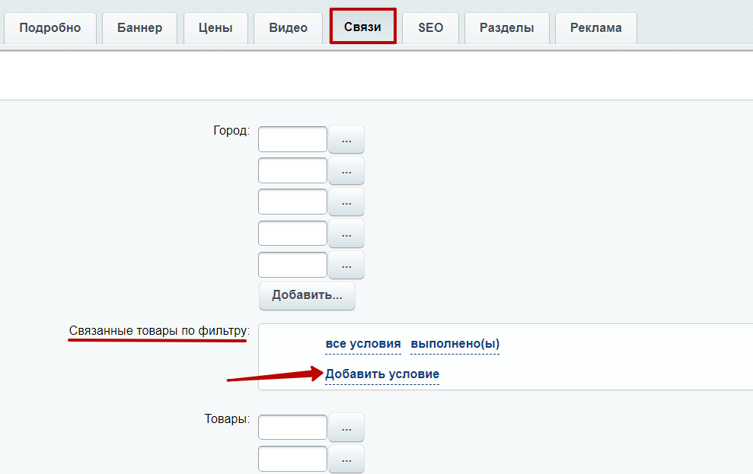
Task: Click ellipsis button of fourth Город row
Action: 346,234
